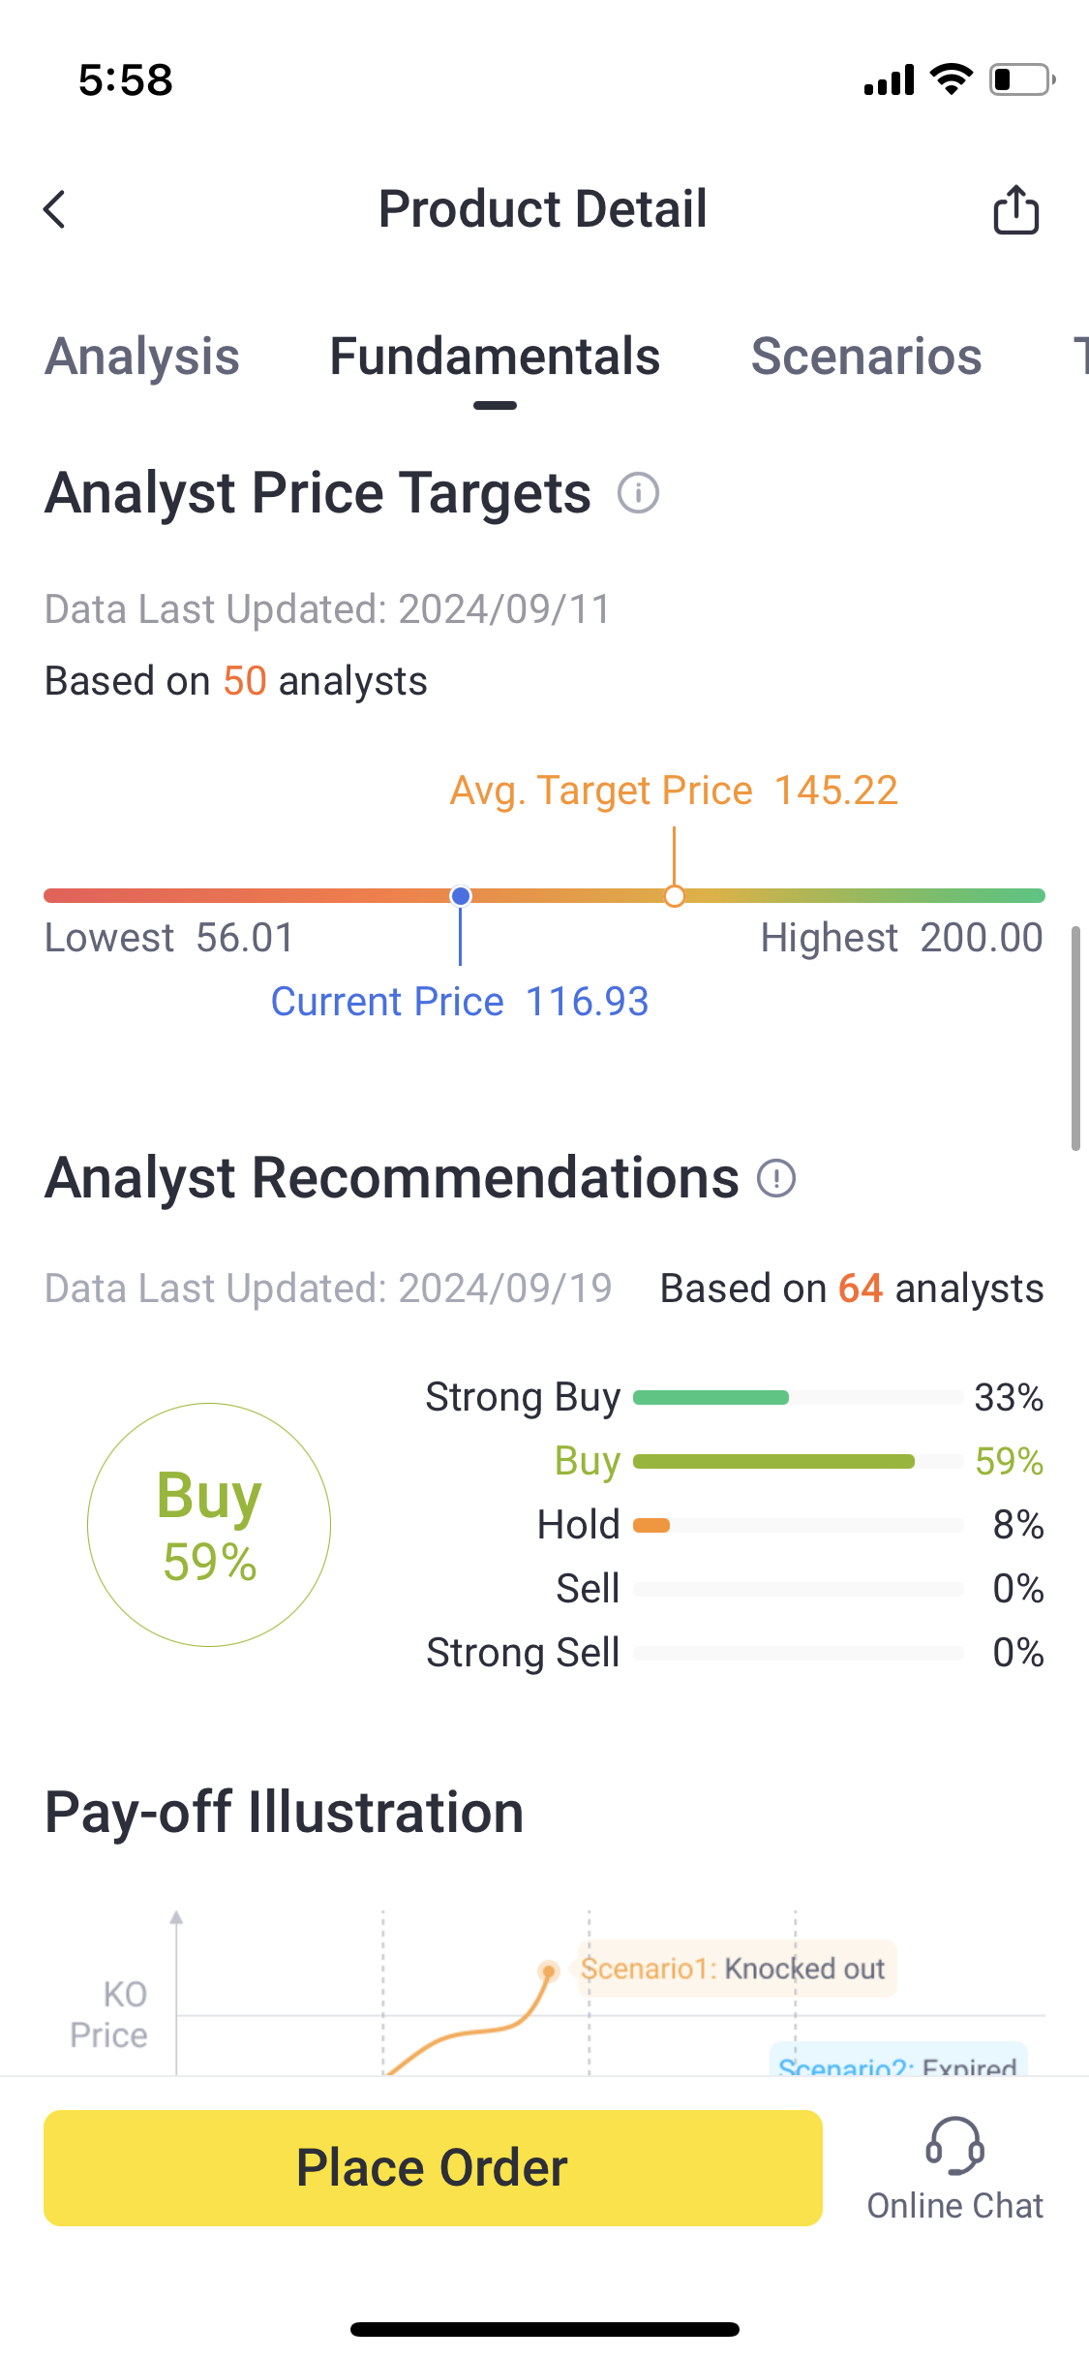Open Analyst Price Targets info icon

(x=639, y=493)
